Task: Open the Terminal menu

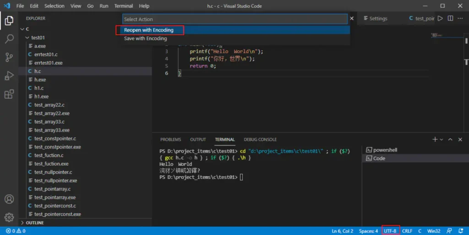Action: pos(123,6)
